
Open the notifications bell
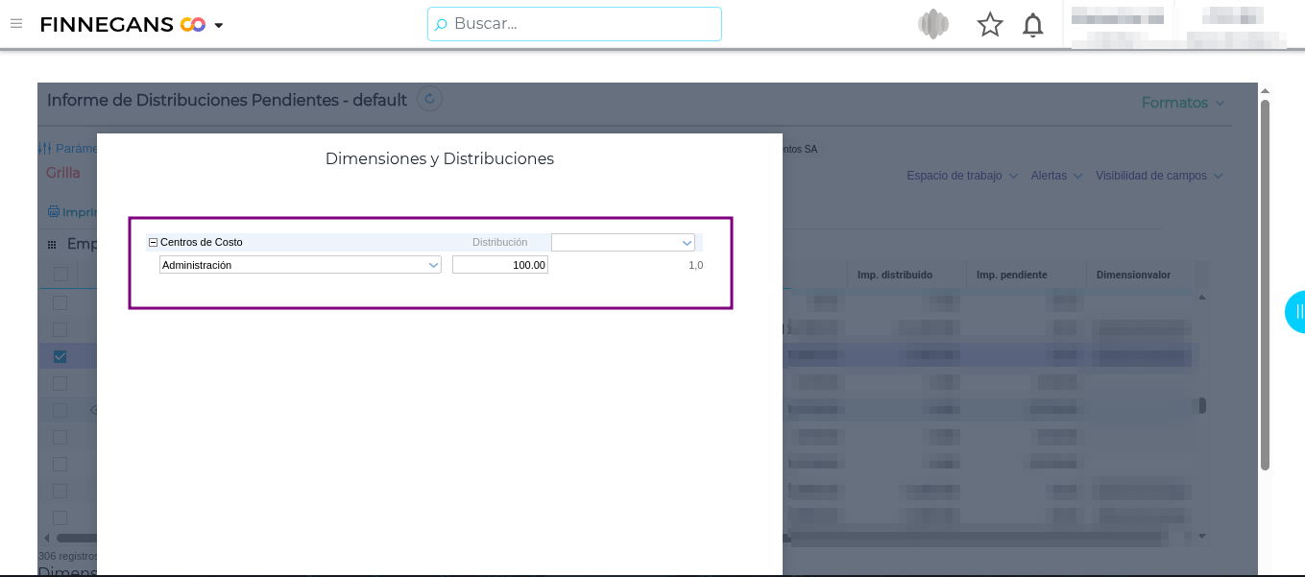[1033, 25]
